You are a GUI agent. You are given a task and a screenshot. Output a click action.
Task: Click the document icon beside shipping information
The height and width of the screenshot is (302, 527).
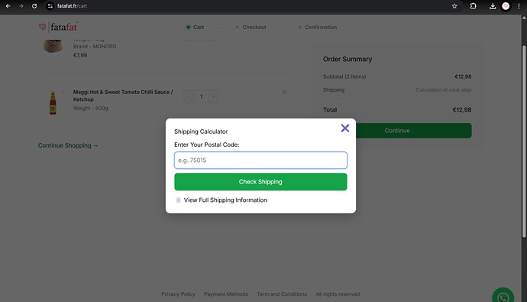(178, 200)
